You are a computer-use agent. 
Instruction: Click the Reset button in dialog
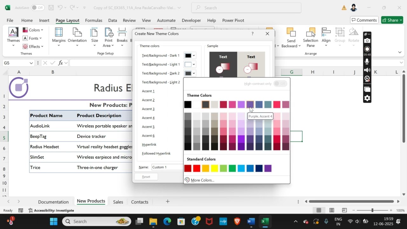[146, 177]
